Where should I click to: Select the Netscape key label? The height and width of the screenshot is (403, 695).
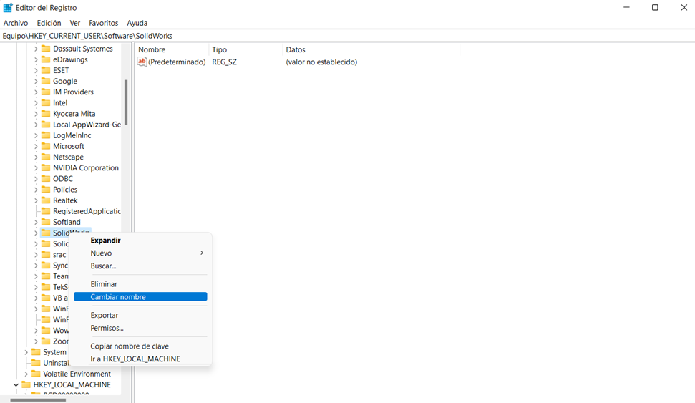[68, 157]
